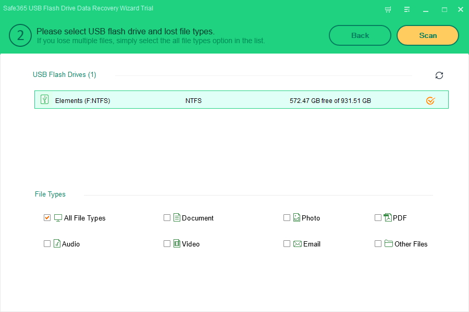Enable the Document checkbox
Image resolution: width=469 pixels, height=312 pixels.
[x=167, y=218]
